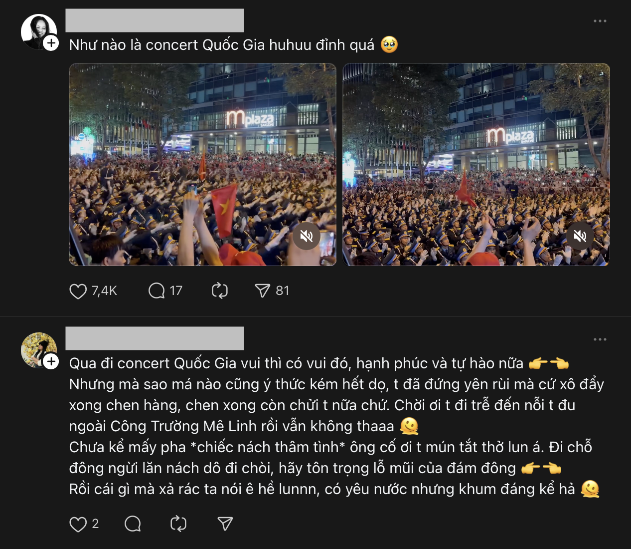Repost the Quốc Gia concert video post
Screen dimensions: 631x549
[x=220, y=290]
